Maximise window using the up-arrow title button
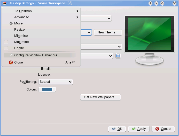 pos(162,3)
